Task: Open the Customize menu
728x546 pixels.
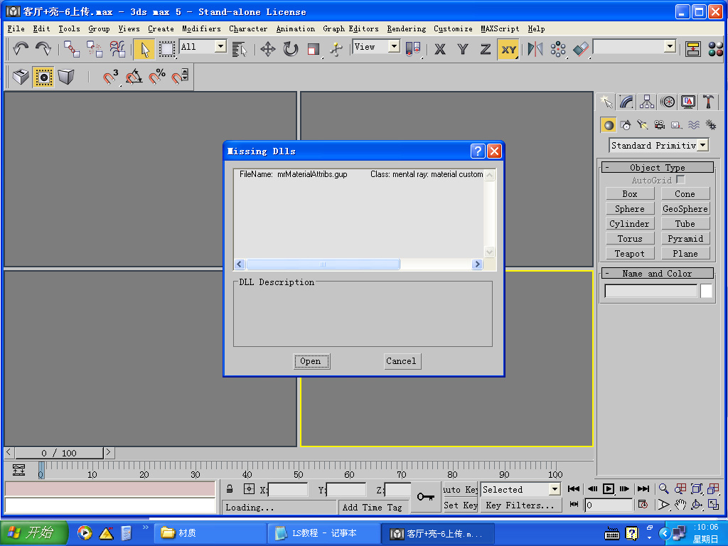Action: [x=453, y=28]
